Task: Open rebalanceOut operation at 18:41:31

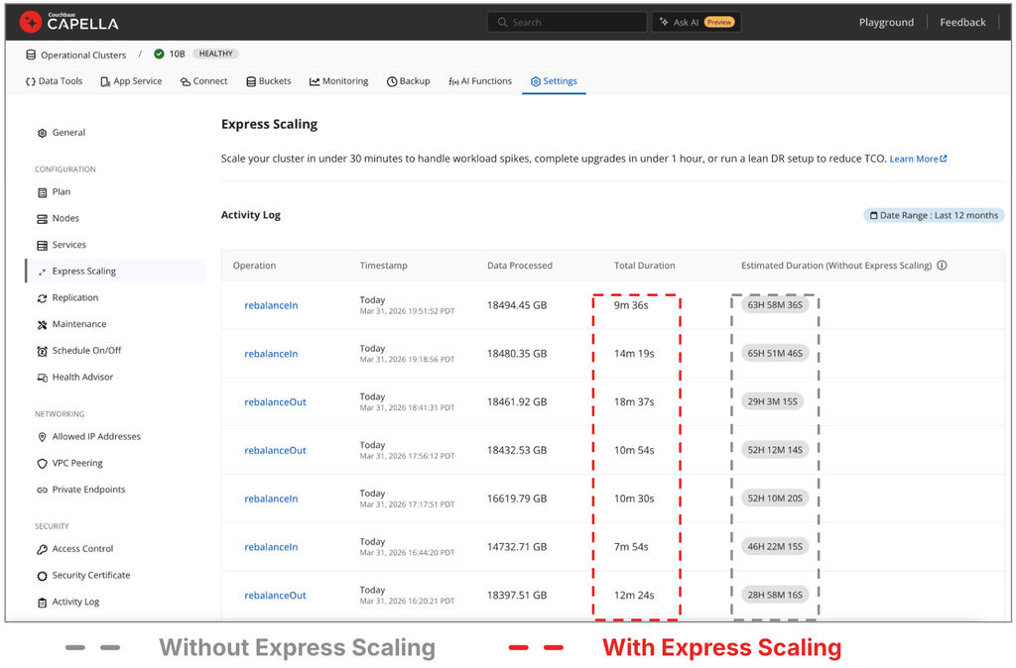Action: [275, 402]
